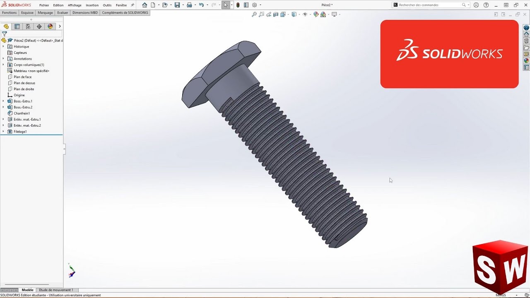Open Edit Appearance colored sphere icon
The width and height of the screenshot is (530, 298).
pyautogui.click(x=316, y=14)
